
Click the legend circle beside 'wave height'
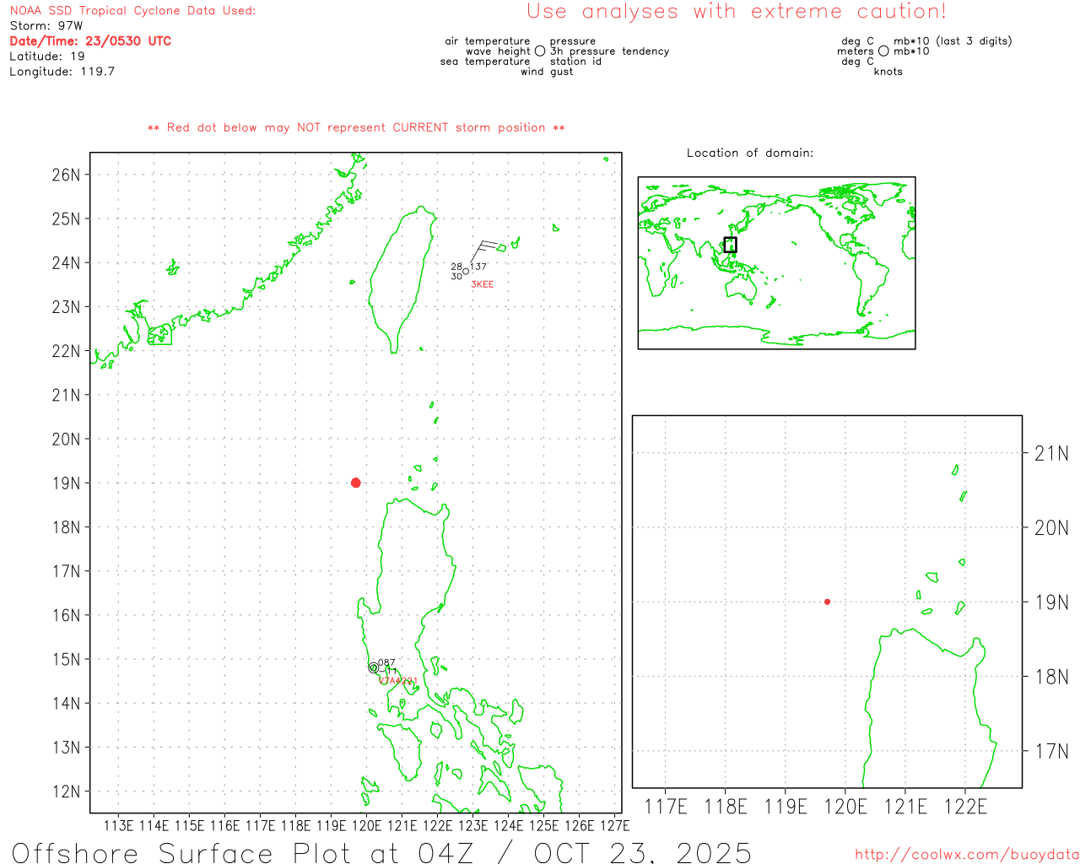point(540,51)
